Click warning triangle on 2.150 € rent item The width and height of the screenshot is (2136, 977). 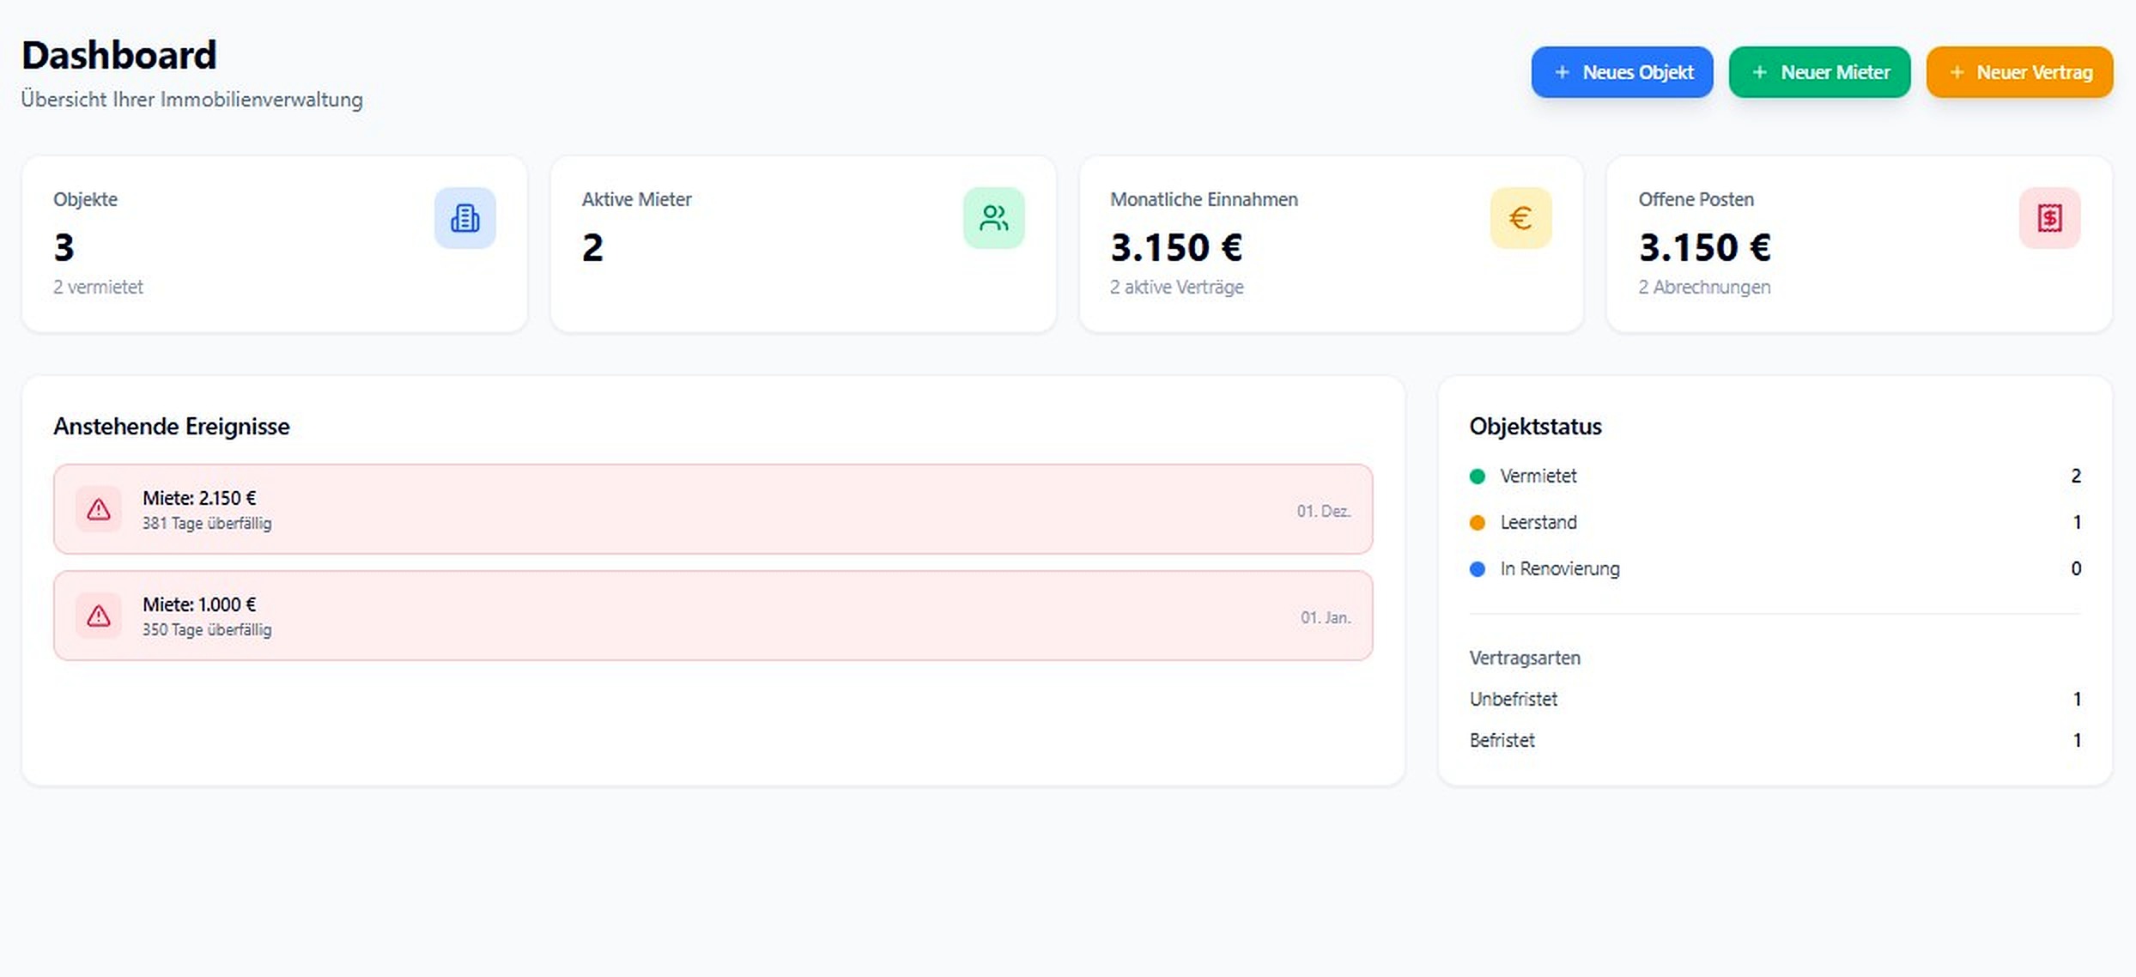click(99, 510)
